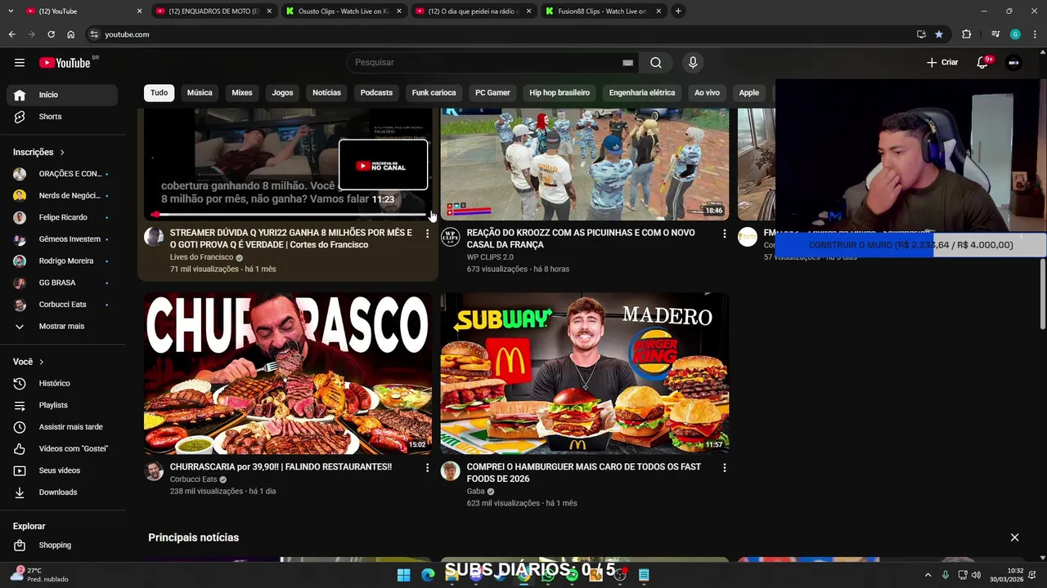The width and height of the screenshot is (1047, 588).
Task: Open Histórico in sidebar
Action: tap(62, 384)
